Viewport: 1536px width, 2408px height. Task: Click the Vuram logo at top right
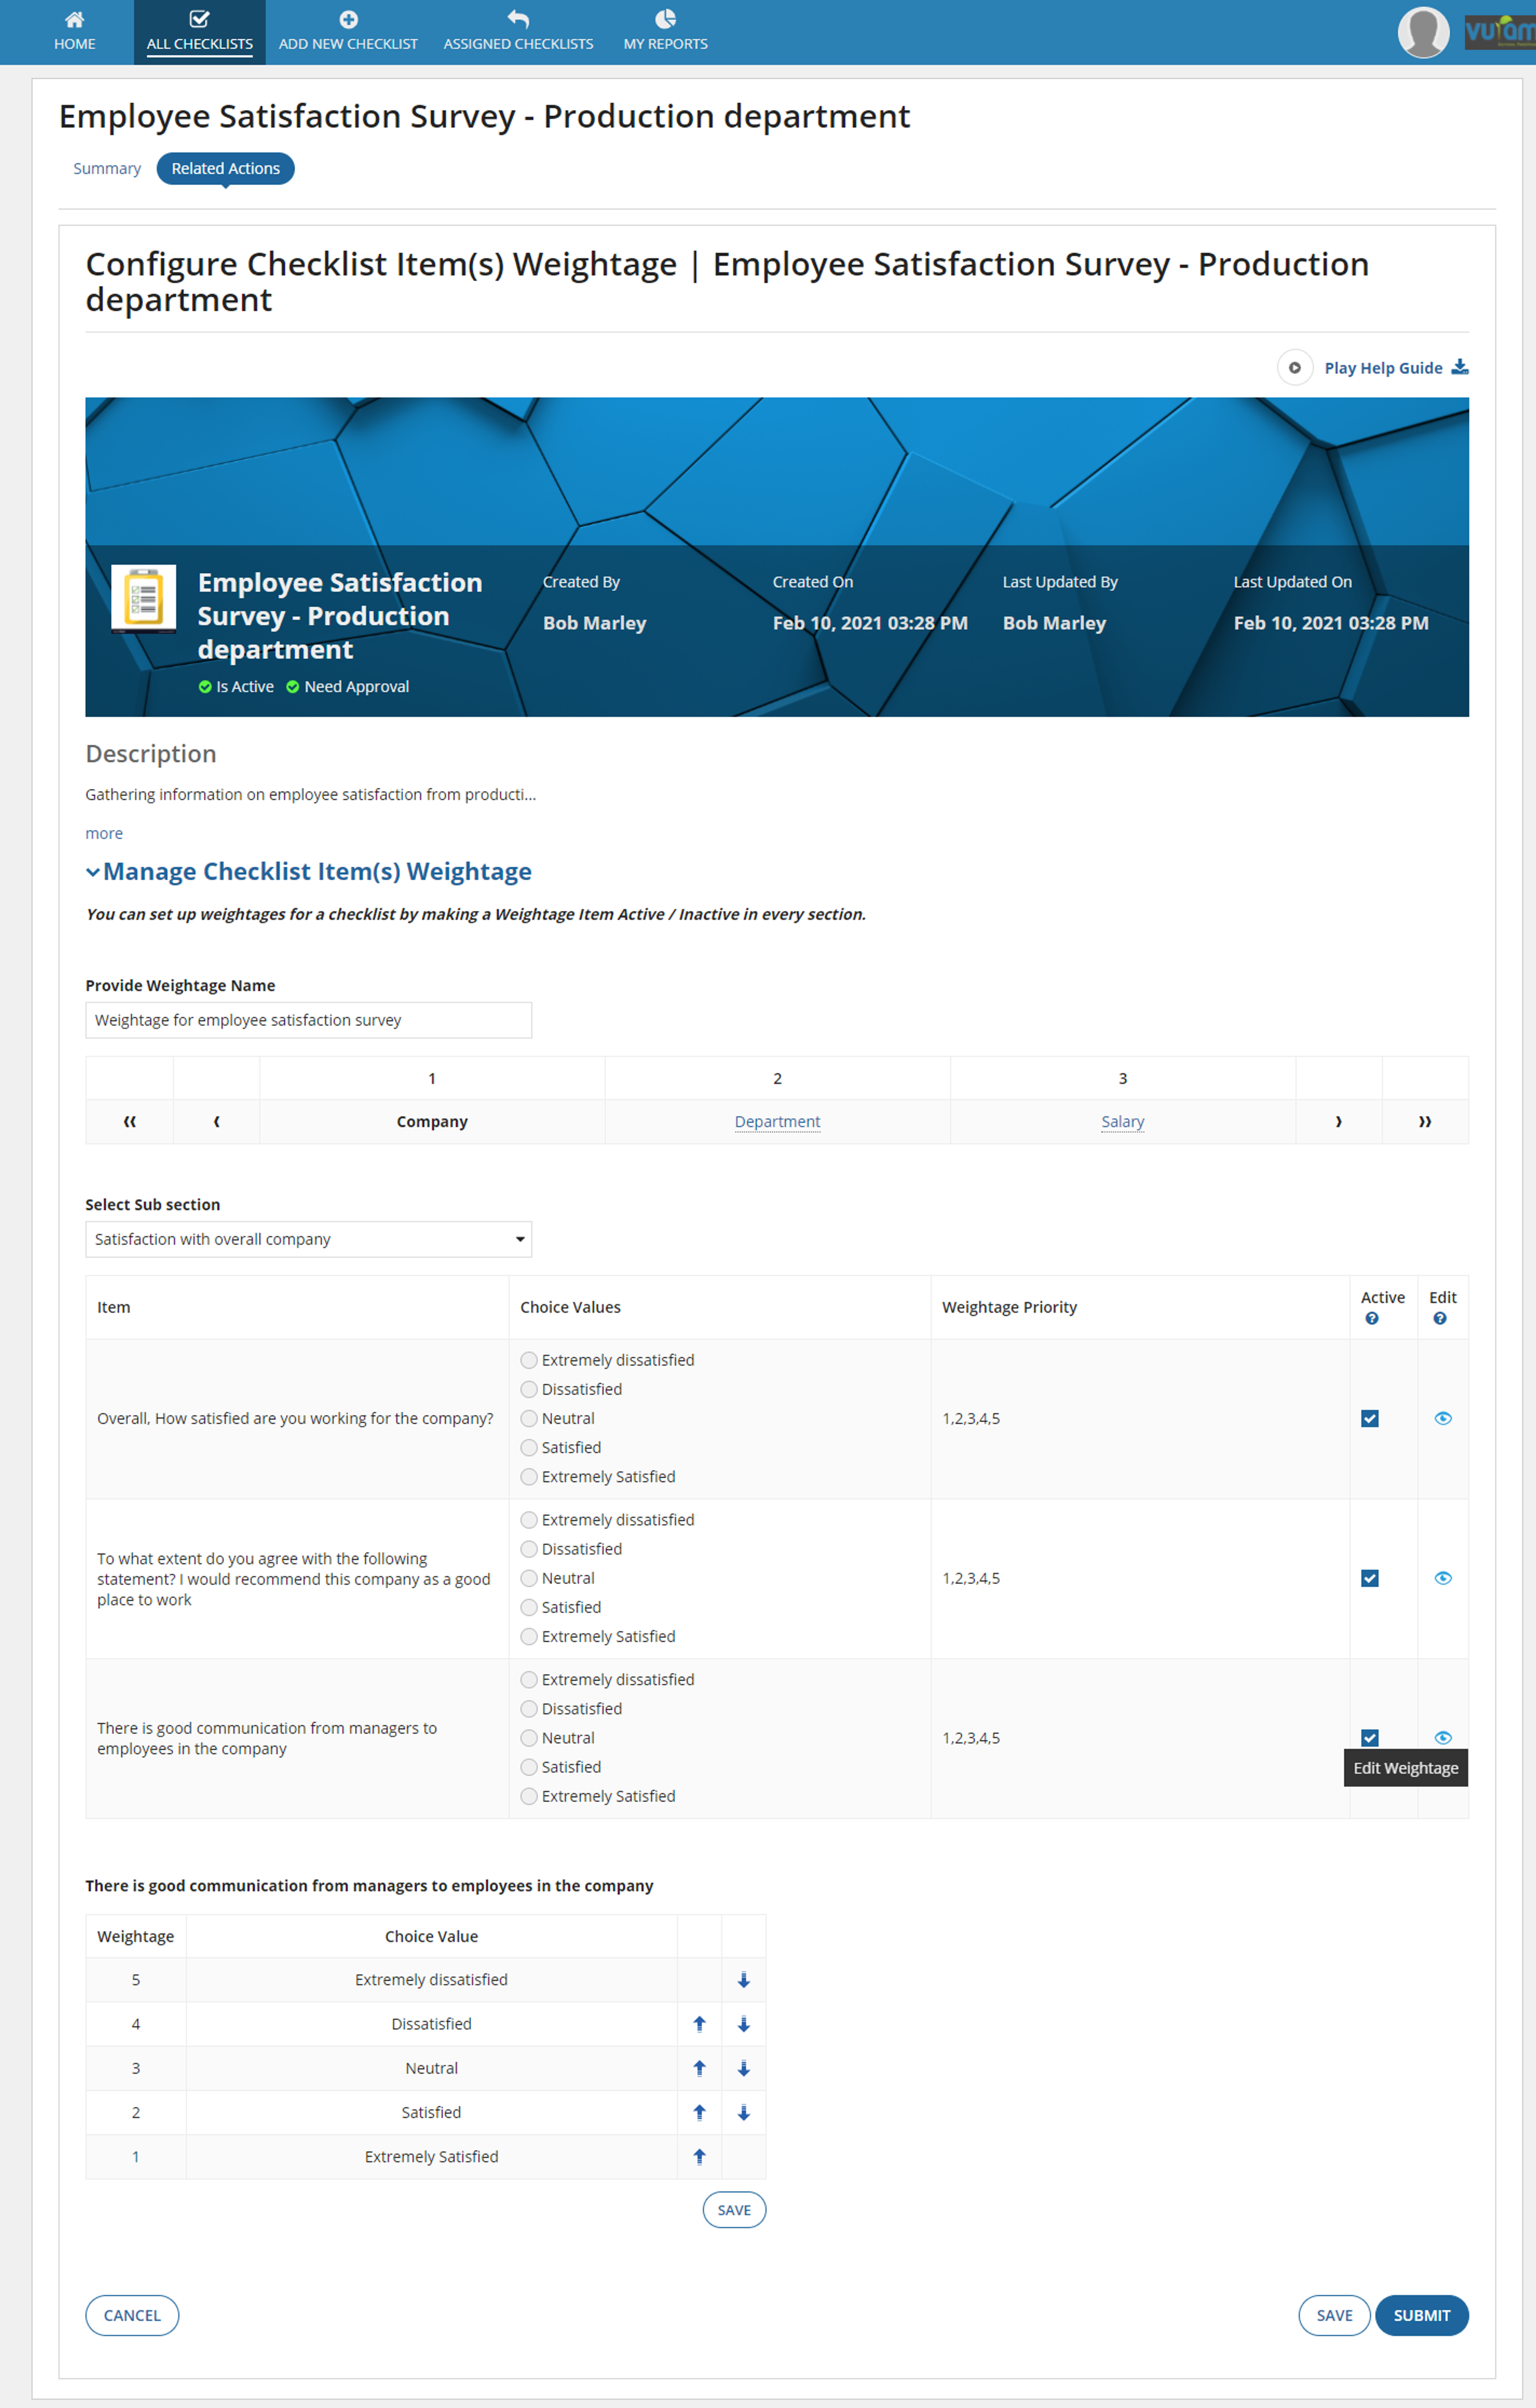point(1499,32)
